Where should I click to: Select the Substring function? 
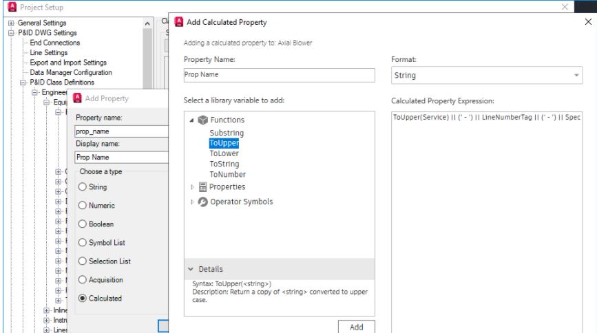(x=227, y=133)
